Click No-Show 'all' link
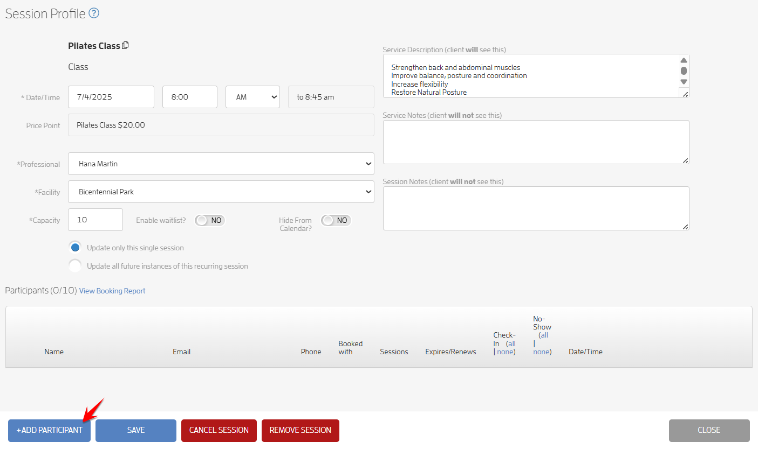758x449 pixels. pos(544,335)
